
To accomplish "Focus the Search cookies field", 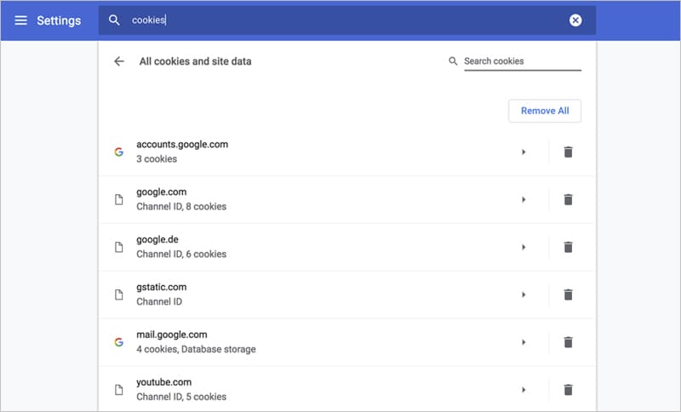I will pos(523,61).
